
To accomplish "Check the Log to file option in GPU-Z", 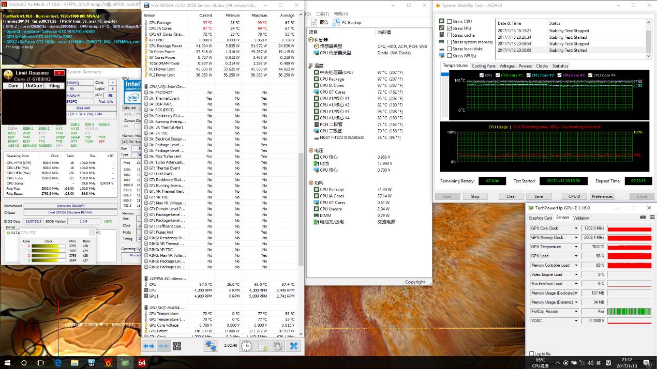I will coord(531,353).
